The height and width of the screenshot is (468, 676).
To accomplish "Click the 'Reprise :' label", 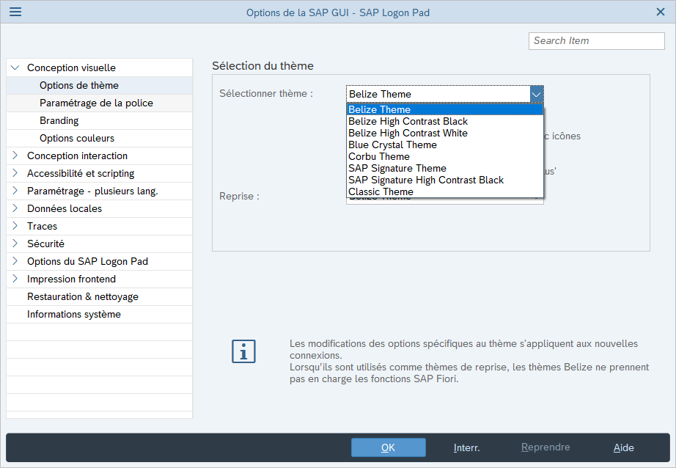I will tap(239, 197).
